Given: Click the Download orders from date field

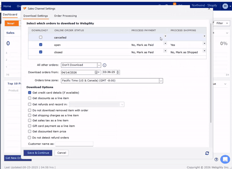Looking at the screenshot, I should (81, 72).
